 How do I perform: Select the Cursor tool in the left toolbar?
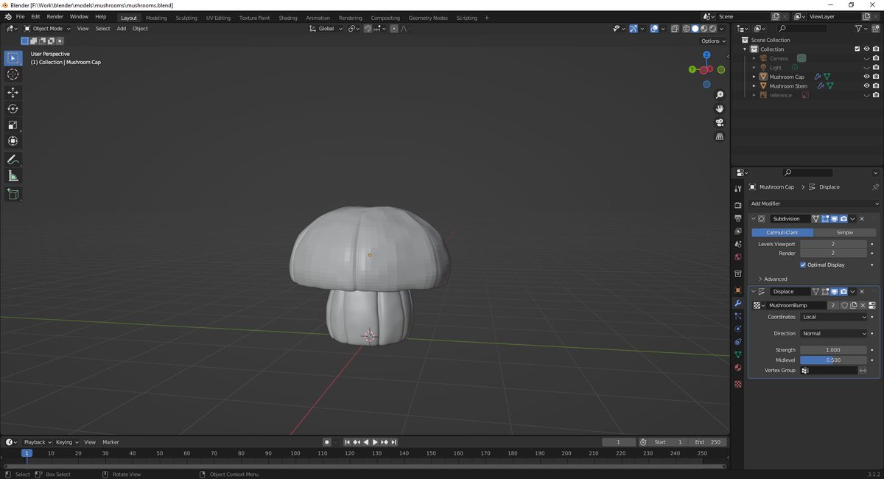point(13,74)
